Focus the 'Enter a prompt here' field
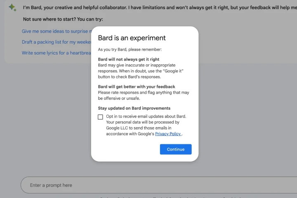 click(x=159, y=185)
